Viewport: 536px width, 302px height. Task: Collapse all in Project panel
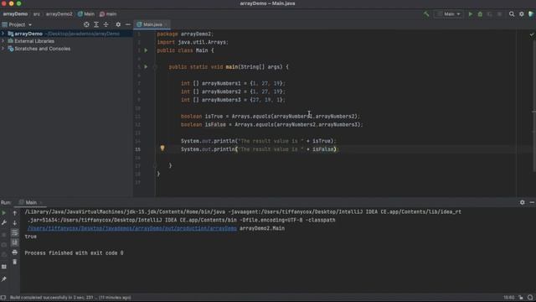106,24
